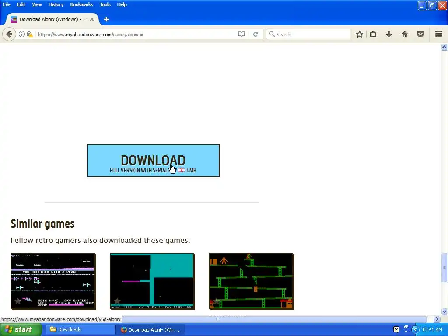Open site information via the info icon
The height and width of the screenshot is (336, 448).
pos(22,34)
